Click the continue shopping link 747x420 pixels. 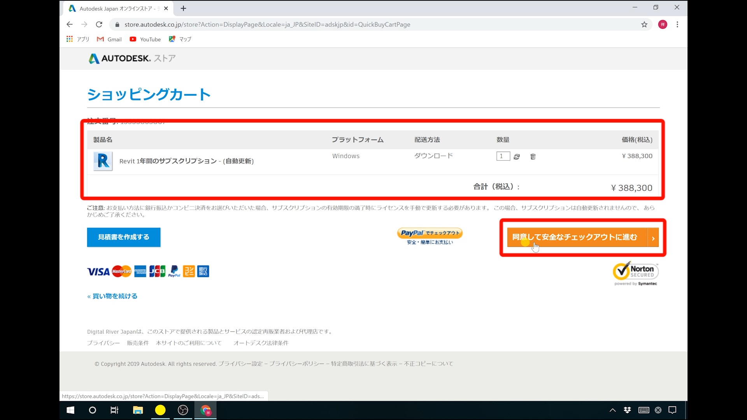(x=112, y=296)
